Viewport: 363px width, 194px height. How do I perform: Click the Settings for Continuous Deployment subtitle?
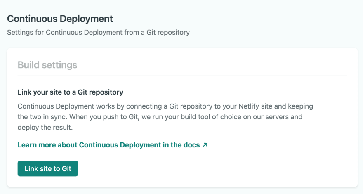[98, 32]
